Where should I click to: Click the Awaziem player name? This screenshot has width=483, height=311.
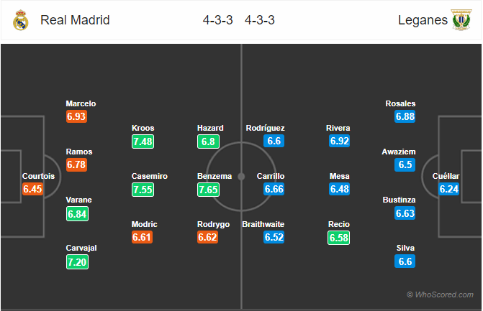tap(399, 152)
